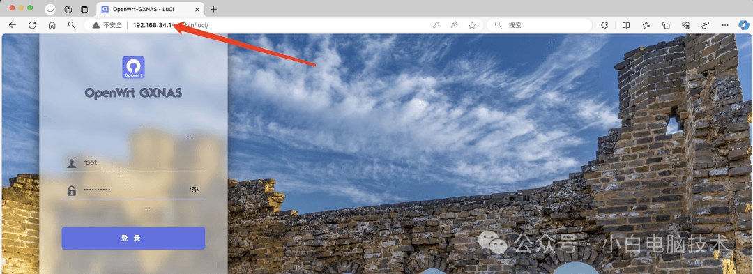Toggle vertical tabs panel icon
The image size is (753, 274).
click(x=84, y=9)
